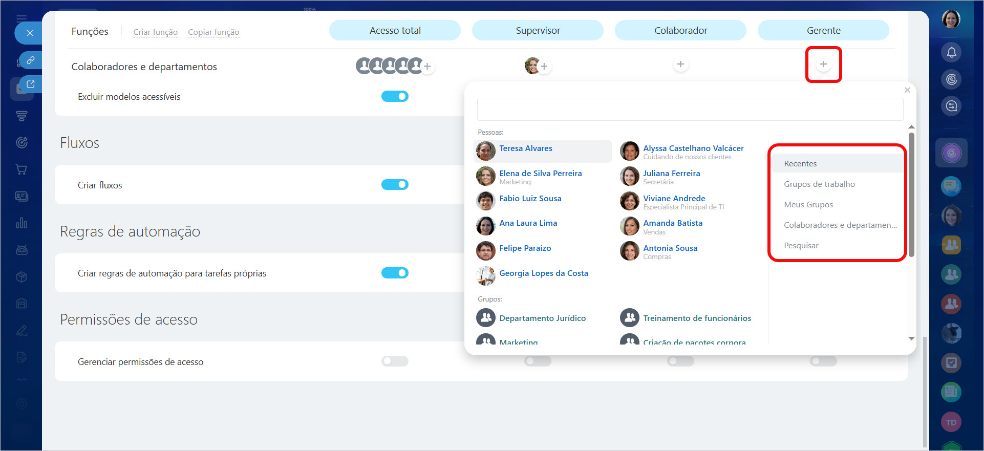
Task: Click the profile avatar at top right
Action: coord(951,19)
